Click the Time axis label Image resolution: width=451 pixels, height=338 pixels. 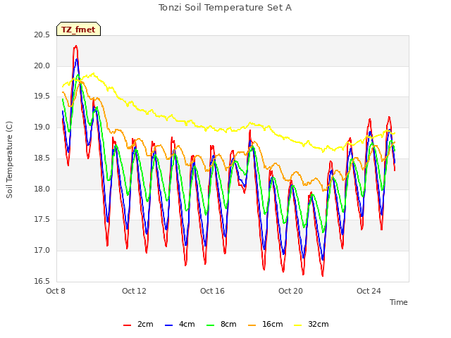399,302
